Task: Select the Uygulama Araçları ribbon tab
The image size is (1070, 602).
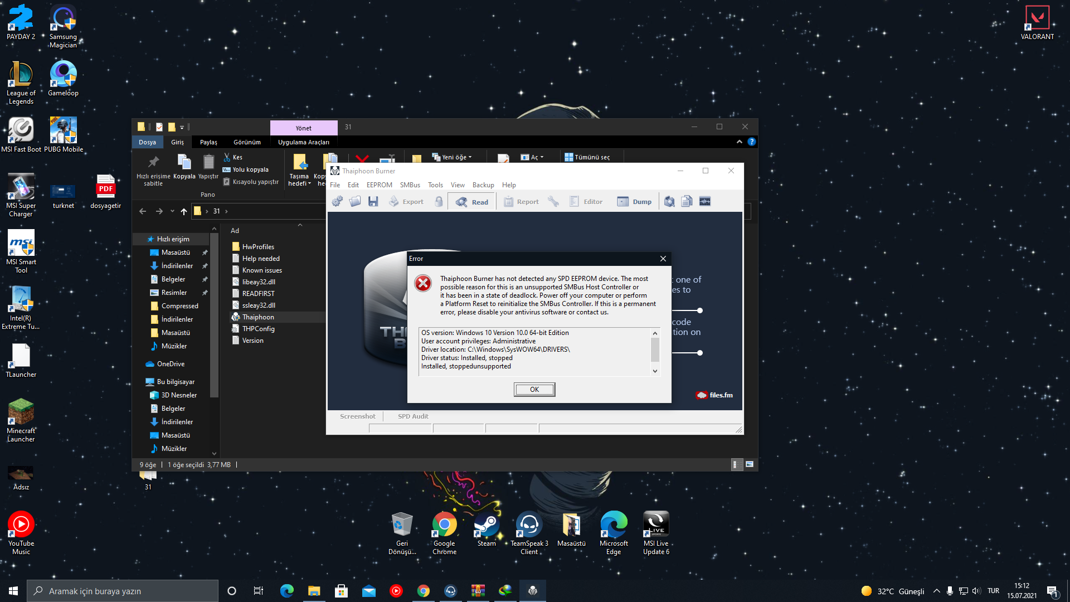Action: [x=304, y=142]
